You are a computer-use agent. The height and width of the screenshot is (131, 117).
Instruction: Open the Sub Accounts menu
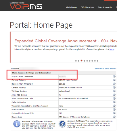pos(105,7)
